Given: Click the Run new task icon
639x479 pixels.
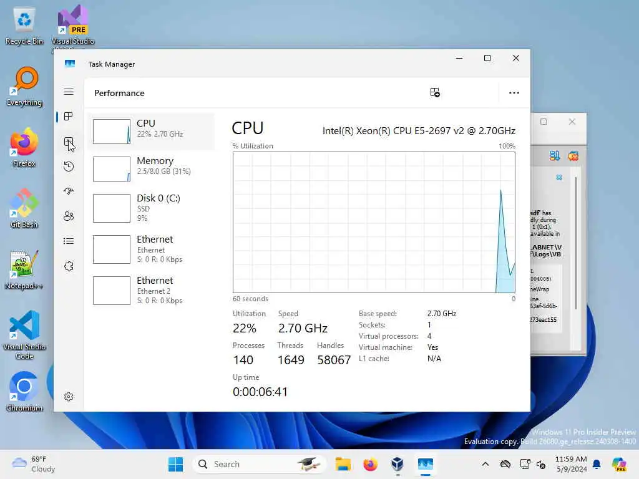Looking at the screenshot, I should pos(435,92).
